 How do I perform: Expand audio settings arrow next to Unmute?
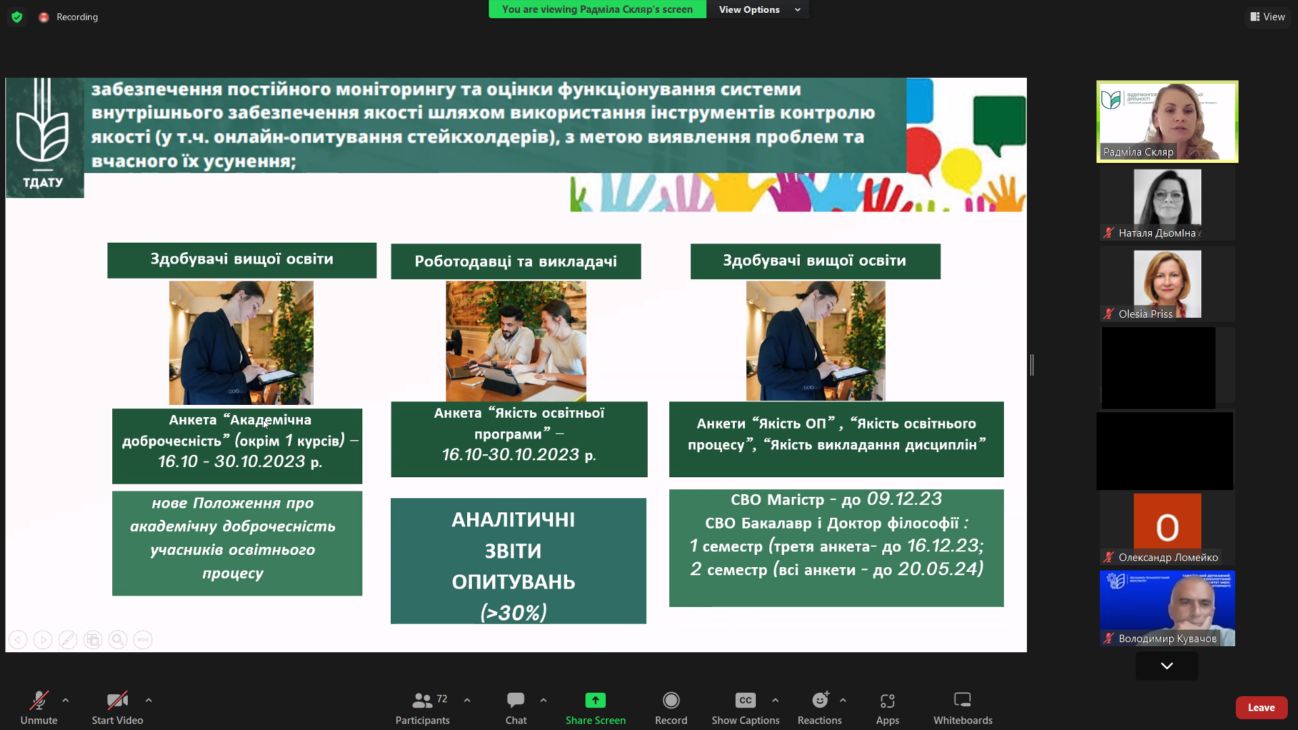click(66, 700)
